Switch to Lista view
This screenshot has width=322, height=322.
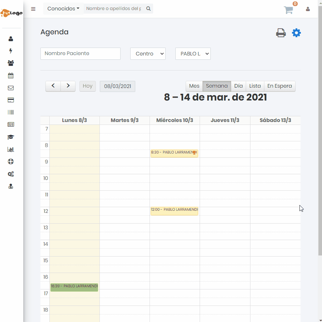coord(255,86)
